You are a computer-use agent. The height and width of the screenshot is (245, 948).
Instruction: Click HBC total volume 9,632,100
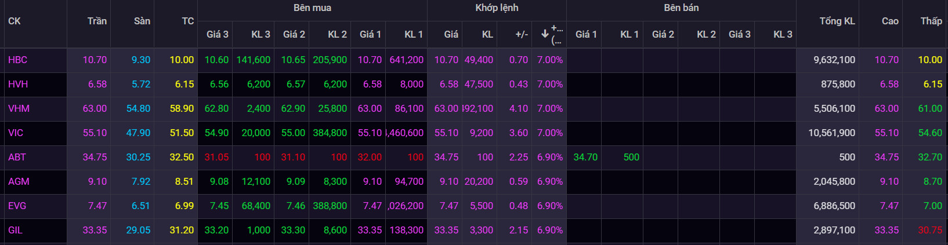pyautogui.click(x=834, y=60)
